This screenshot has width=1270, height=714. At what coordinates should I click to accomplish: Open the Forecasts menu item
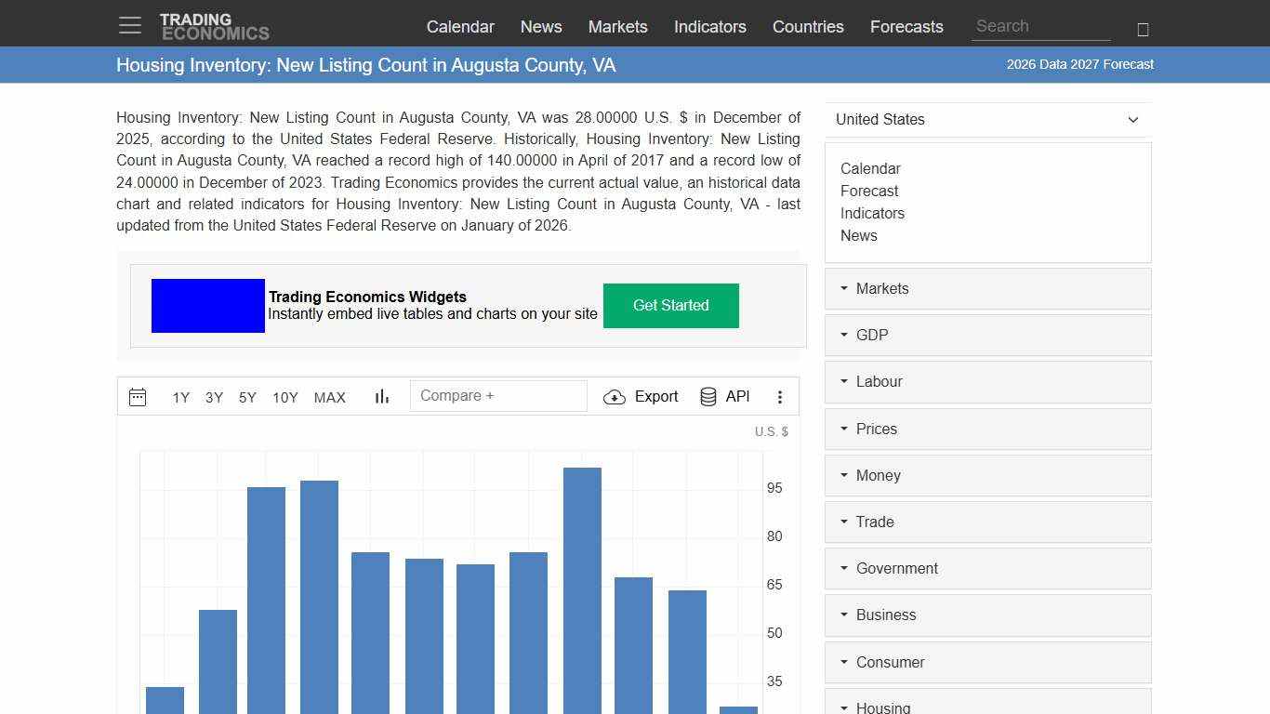[906, 27]
